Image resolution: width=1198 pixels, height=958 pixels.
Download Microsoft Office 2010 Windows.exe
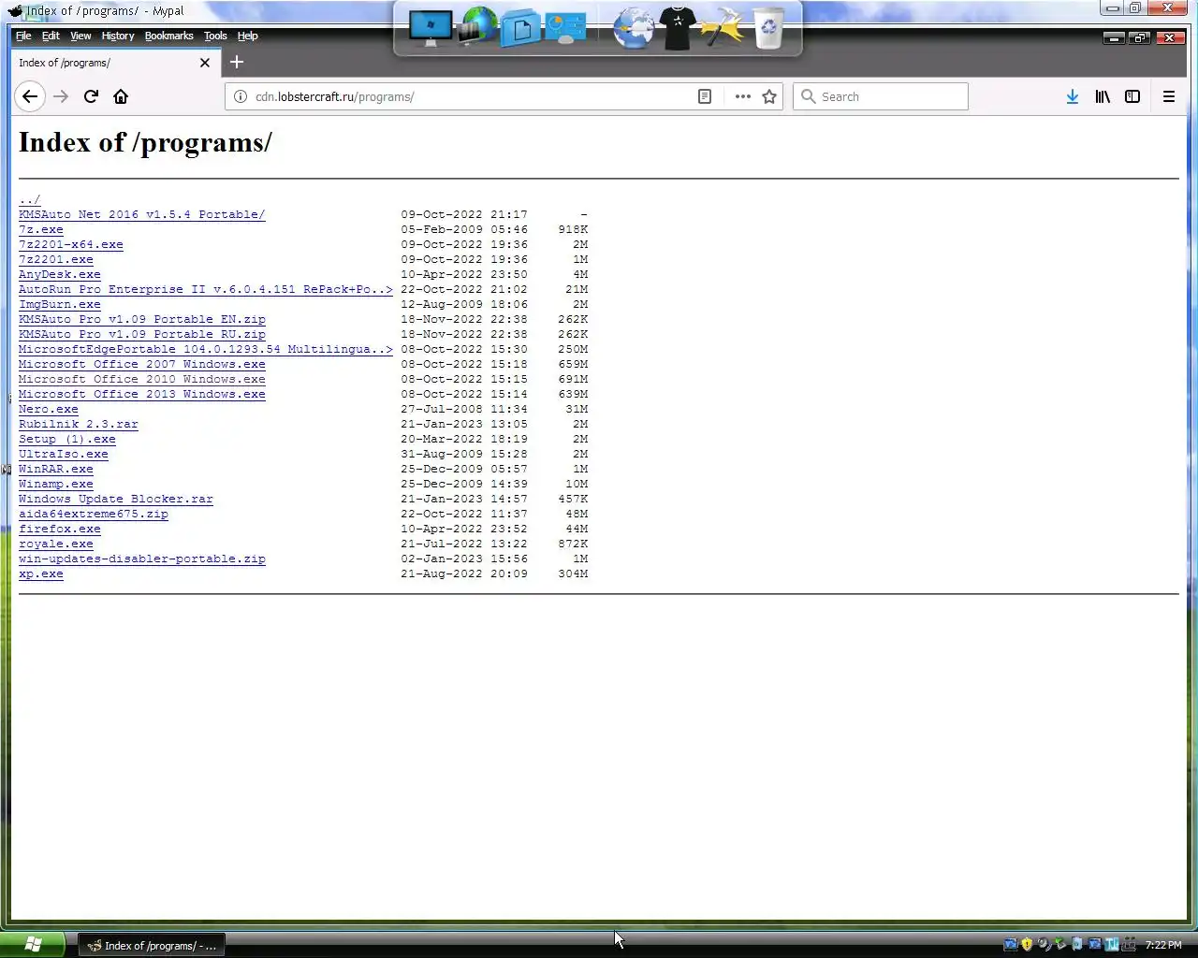142,379
